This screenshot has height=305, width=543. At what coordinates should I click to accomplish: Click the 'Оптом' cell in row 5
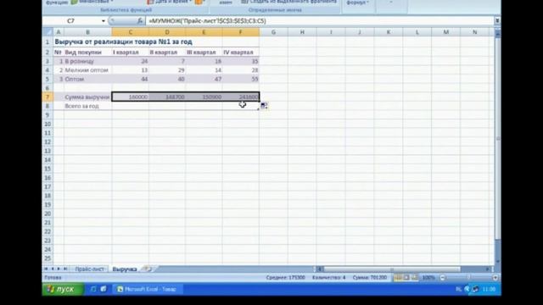pyautogui.click(x=87, y=79)
